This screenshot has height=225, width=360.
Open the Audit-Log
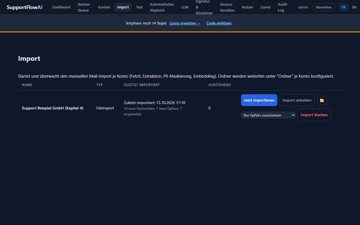(x=283, y=7)
